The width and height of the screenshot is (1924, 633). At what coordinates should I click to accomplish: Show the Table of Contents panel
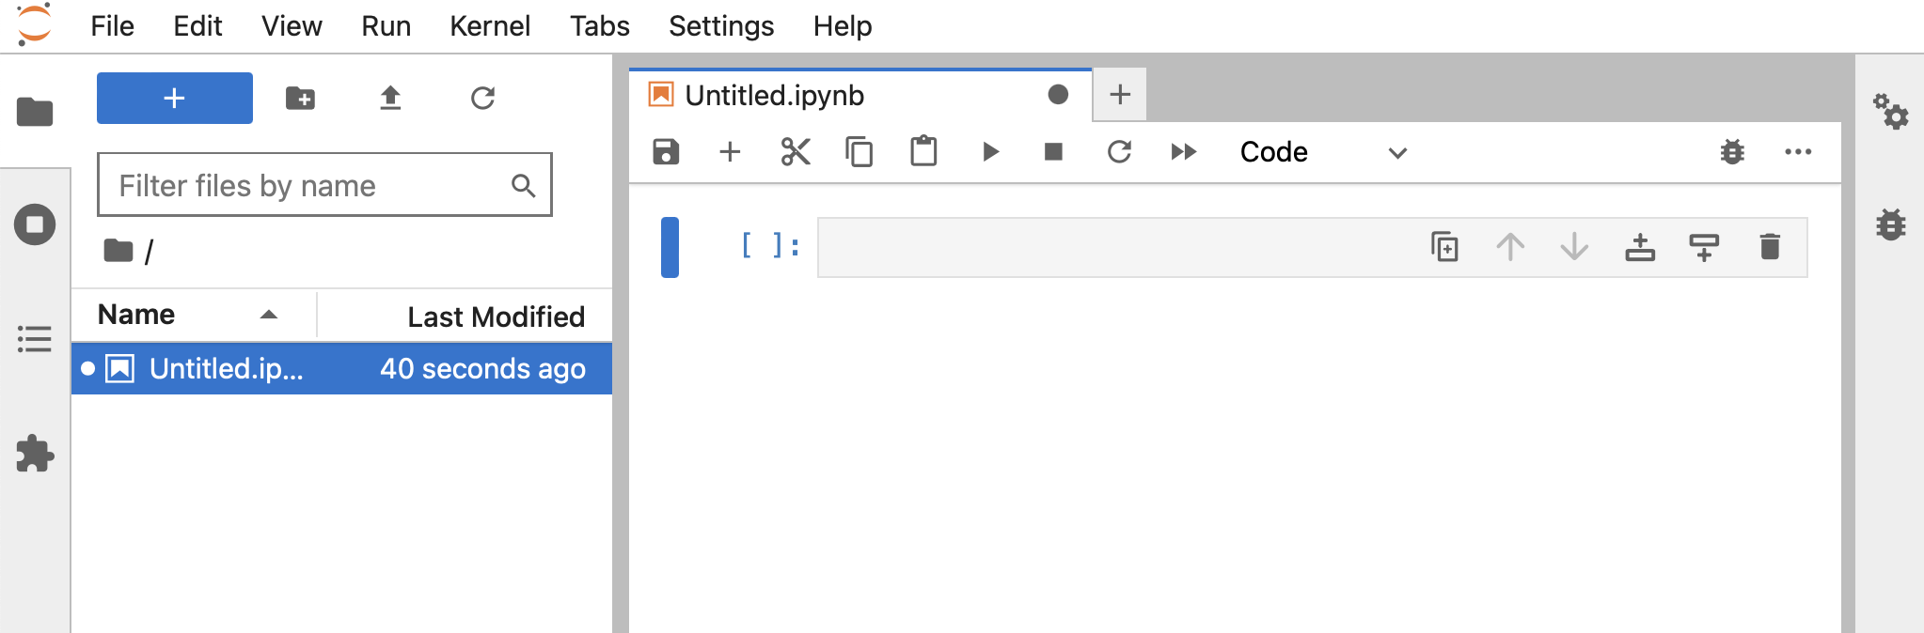35,339
